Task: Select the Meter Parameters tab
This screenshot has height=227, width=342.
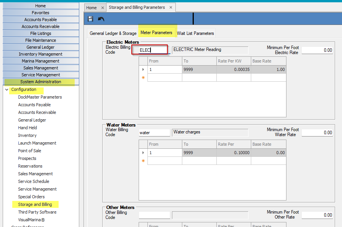Action: click(156, 33)
